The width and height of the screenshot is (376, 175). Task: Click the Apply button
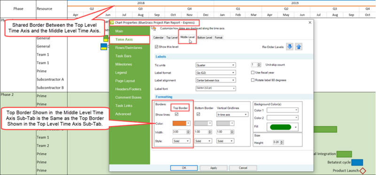coord(214,168)
